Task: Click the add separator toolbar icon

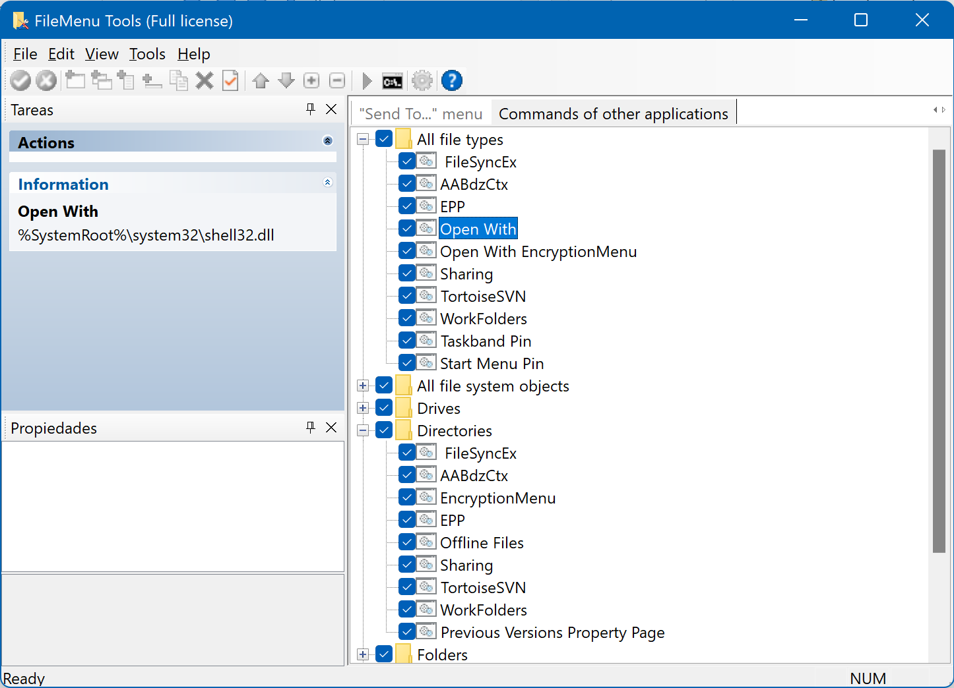Action: [152, 81]
